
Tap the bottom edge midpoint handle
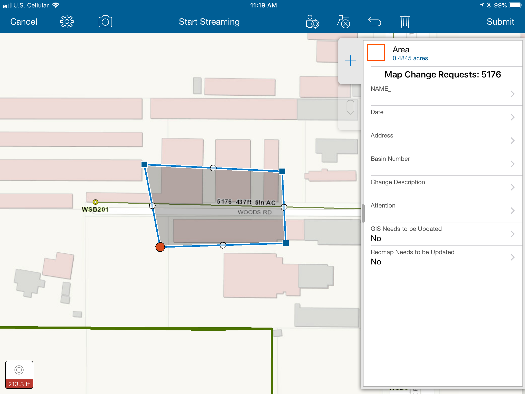click(223, 245)
